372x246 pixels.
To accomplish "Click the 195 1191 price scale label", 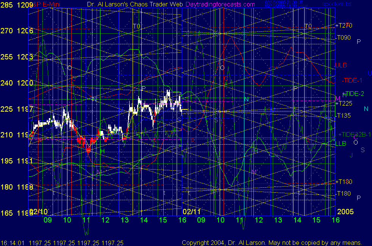I will click(17, 161).
